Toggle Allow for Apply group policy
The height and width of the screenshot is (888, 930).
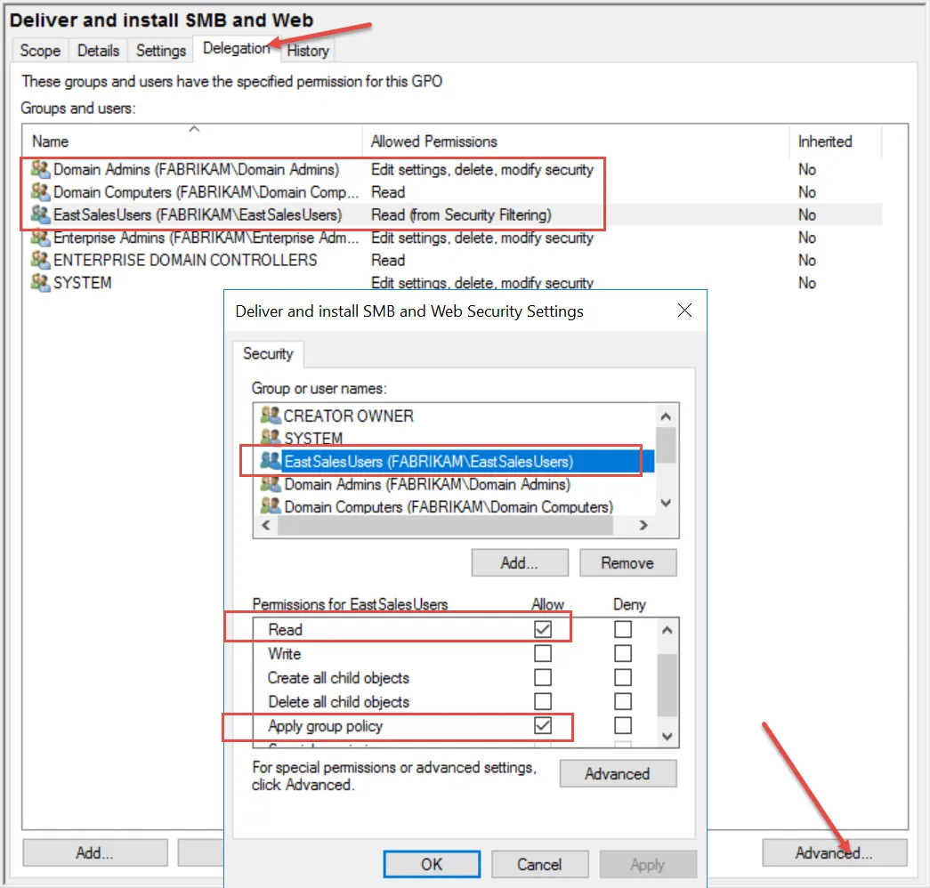[543, 725]
